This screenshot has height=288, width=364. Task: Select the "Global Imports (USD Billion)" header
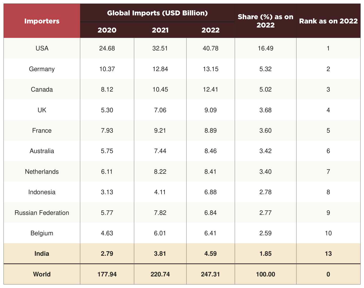click(157, 13)
